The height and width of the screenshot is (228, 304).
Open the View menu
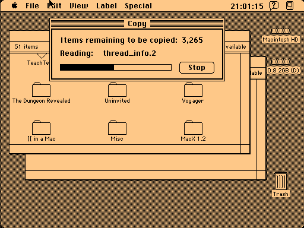point(79,6)
